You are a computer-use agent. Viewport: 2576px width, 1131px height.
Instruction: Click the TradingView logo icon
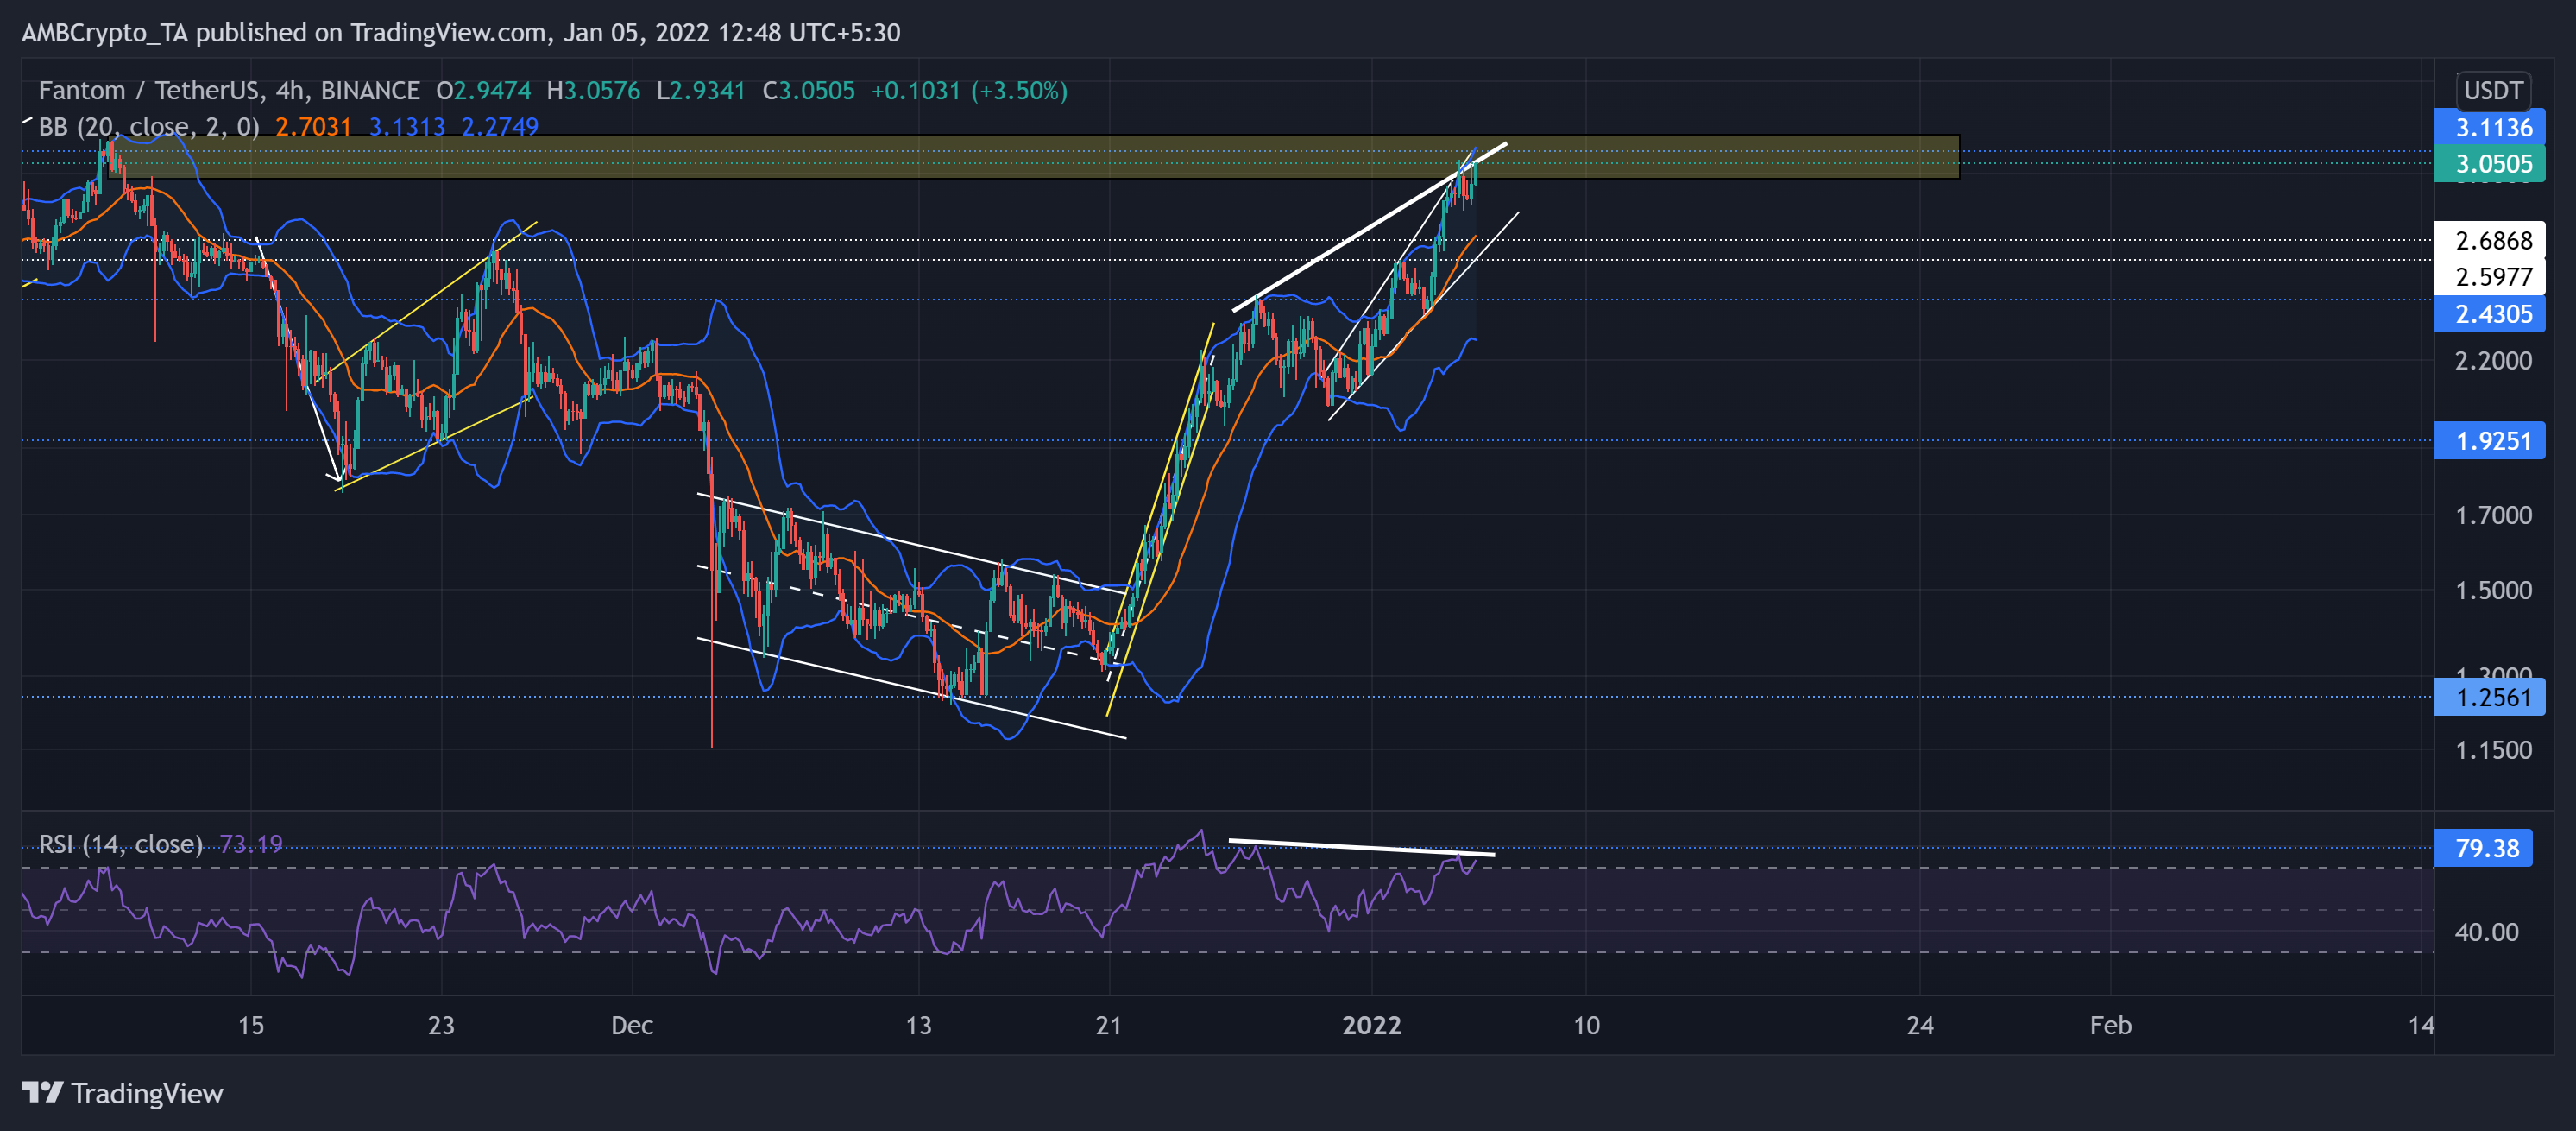42,1092
